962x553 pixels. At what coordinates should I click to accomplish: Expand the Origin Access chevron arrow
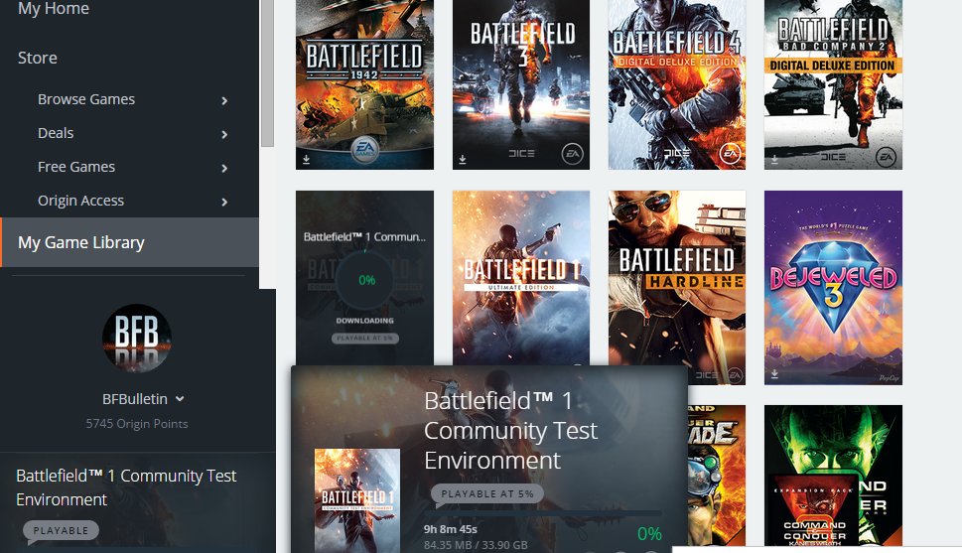point(224,202)
